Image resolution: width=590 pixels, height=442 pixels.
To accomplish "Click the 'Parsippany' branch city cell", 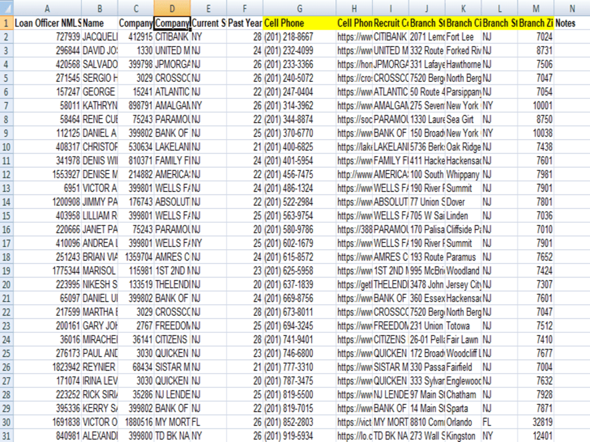I will [463, 92].
